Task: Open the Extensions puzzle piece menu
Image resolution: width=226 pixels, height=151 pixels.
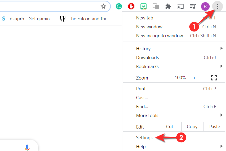Action: pyautogui.click(x=168, y=6)
